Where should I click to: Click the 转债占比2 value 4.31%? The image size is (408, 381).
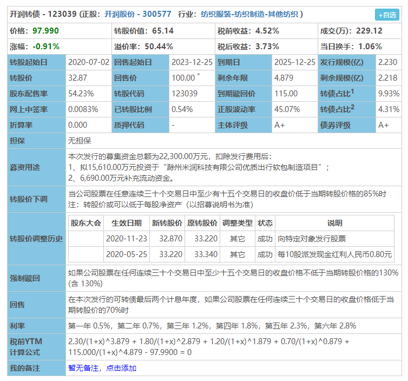point(389,109)
